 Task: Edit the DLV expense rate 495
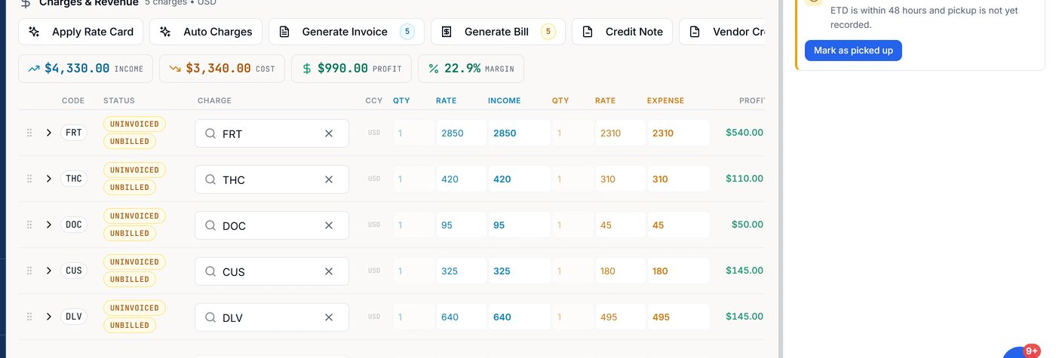tap(620, 317)
